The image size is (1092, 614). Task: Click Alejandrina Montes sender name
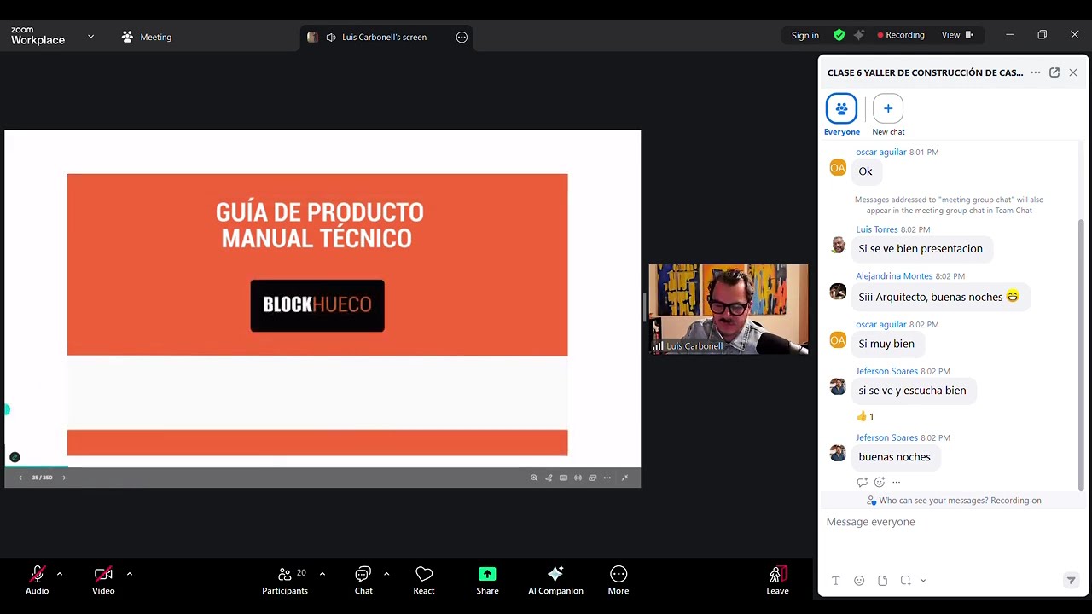pos(894,276)
